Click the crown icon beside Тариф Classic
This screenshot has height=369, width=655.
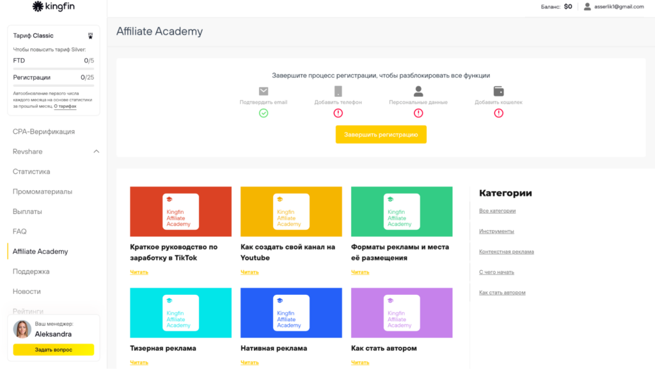90,36
